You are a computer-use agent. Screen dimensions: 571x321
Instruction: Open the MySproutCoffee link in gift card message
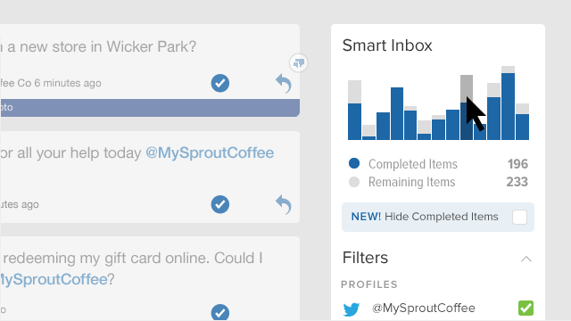click(x=54, y=279)
